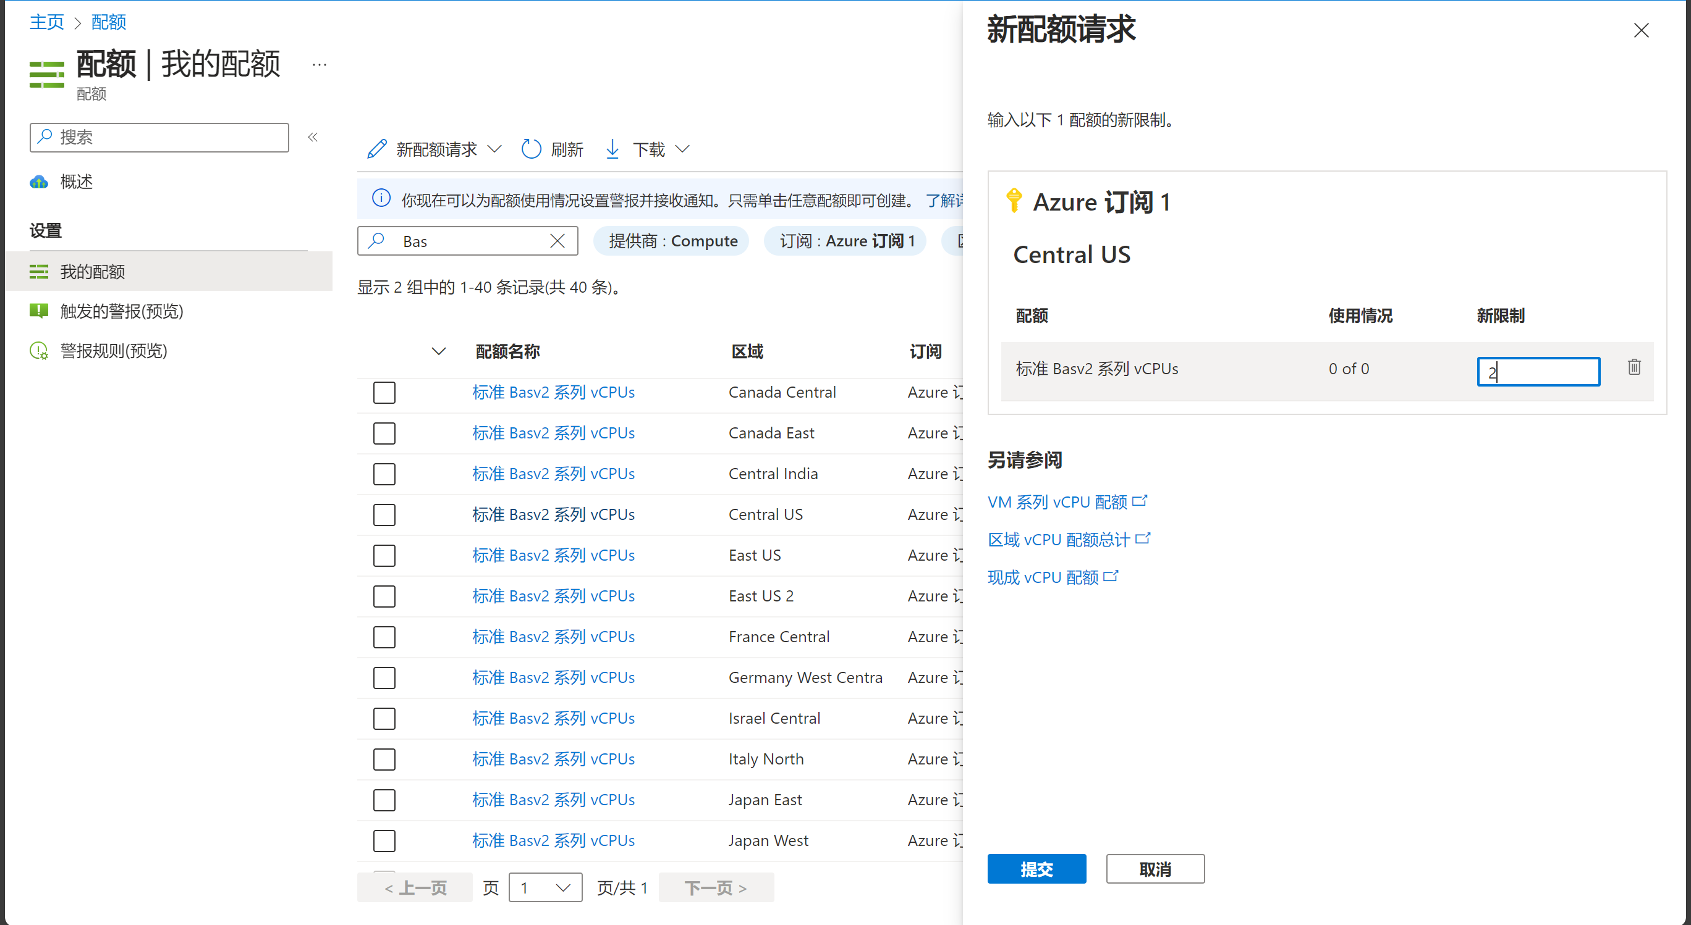Select checkbox for Israel Central row

point(384,718)
